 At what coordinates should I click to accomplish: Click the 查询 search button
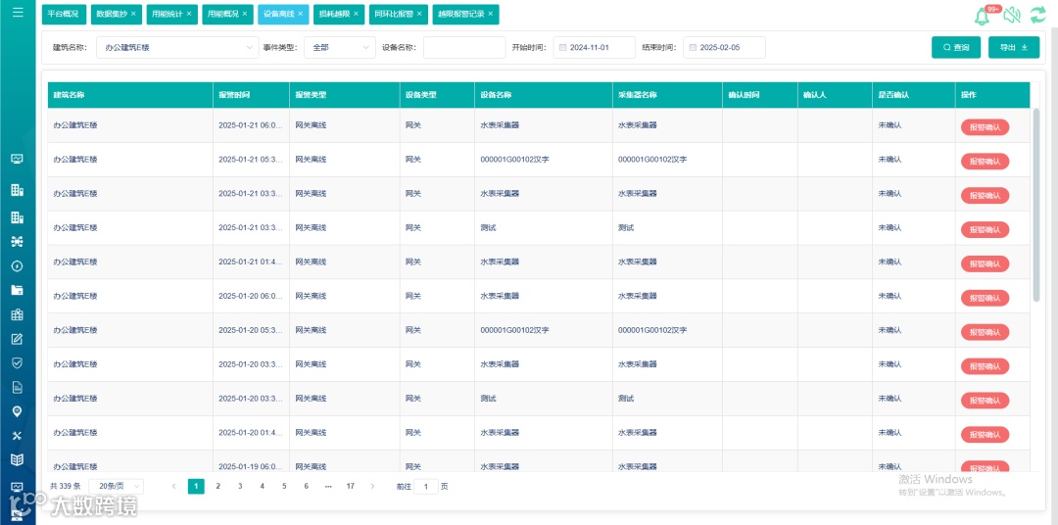(956, 48)
